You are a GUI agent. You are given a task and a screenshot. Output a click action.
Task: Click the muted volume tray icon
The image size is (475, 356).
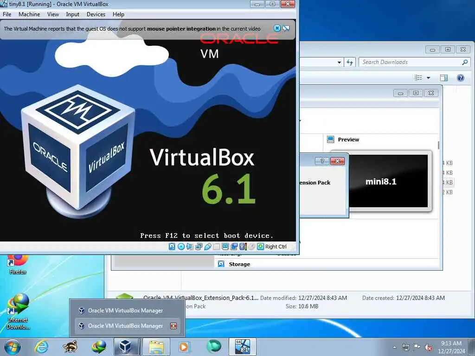tap(428, 347)
